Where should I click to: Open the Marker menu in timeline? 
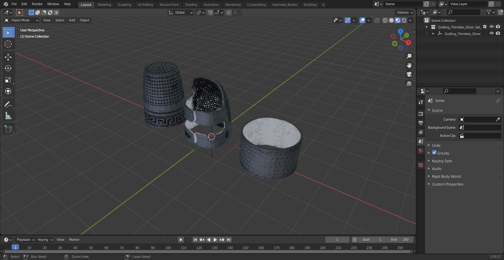coord(74,240)
